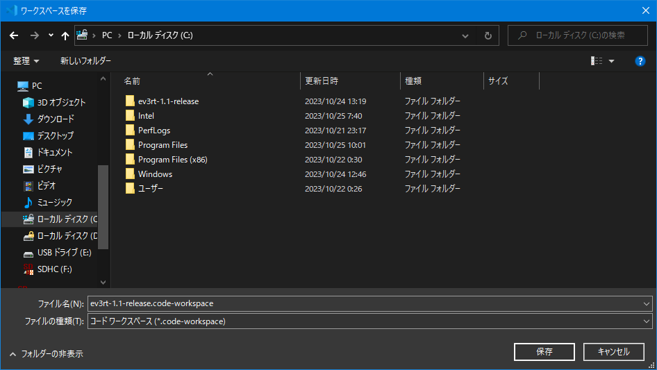
Task: Open recent locations dropdown arrow
Action: (x=51, y=35)
